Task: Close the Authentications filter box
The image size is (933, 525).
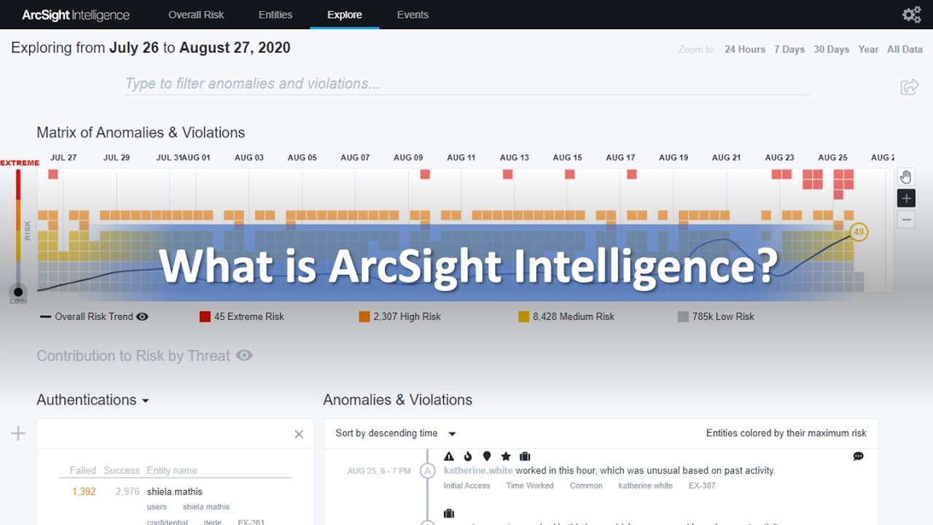Action: (299, 434)
